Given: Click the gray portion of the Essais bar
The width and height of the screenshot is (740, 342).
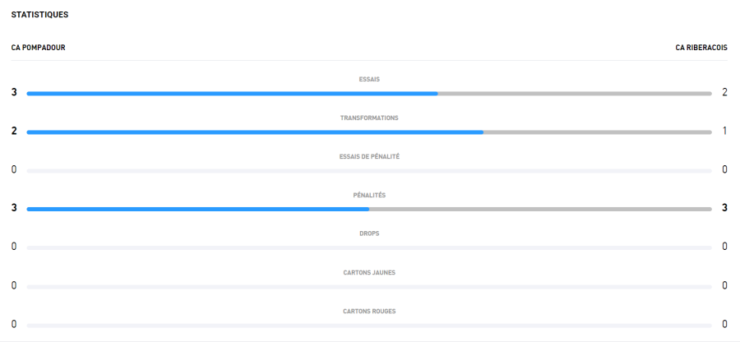Looking at the screenshot, I should tap(574, 94).
